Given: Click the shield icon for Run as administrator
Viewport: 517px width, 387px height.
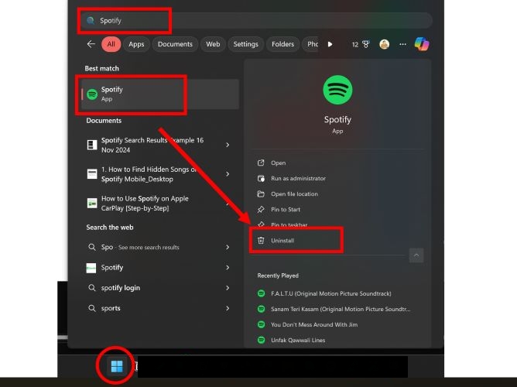Looking at the screenshot, I should (261, 178).
